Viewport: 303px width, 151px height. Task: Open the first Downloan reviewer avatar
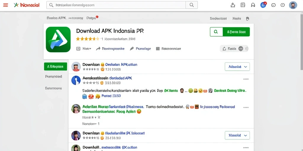tap(76, 67)
